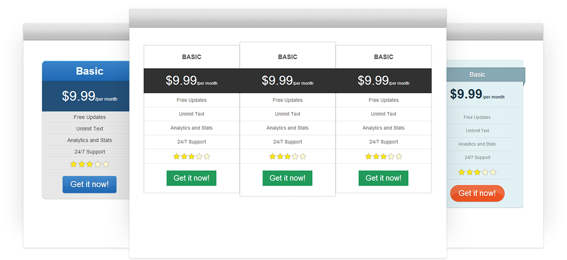Viewport: 567px width, 260px height.
Task: Click $9.99 price on the teal card
Action: (466, 94)
